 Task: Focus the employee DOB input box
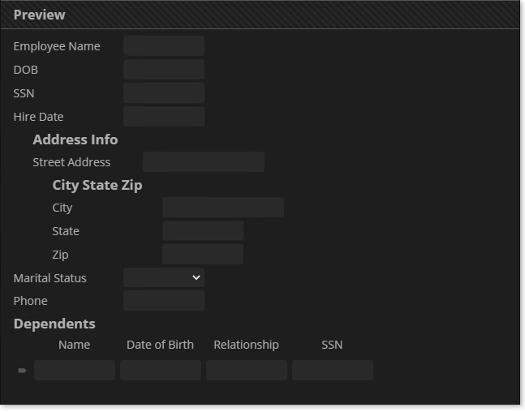pos(164,70)
